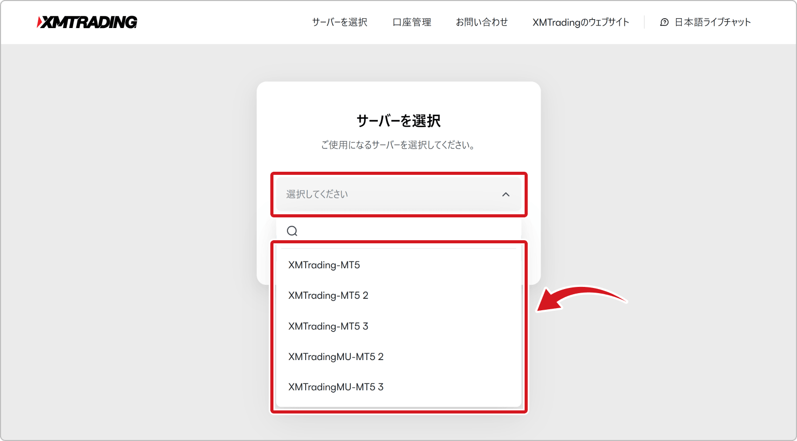Select the XMTradingMU-MT5 3 server option

398,387
